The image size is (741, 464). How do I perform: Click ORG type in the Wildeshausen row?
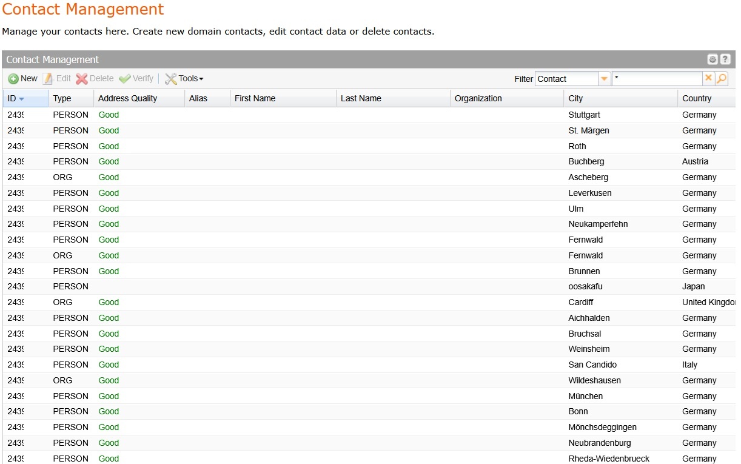tap(62, 380)
